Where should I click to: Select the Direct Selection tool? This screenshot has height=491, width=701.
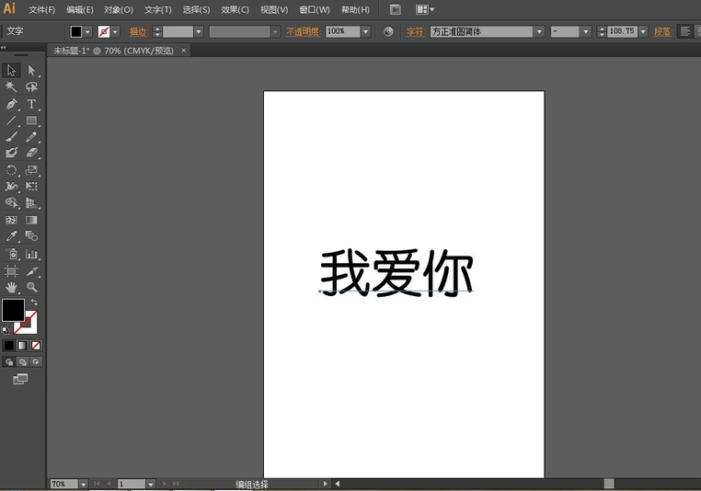tap(31, 71)
